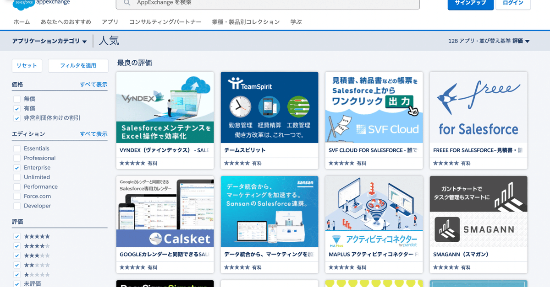Click すべて表示 next to エディション
Screen dimensions: 550x287
[x=93, y=134]
